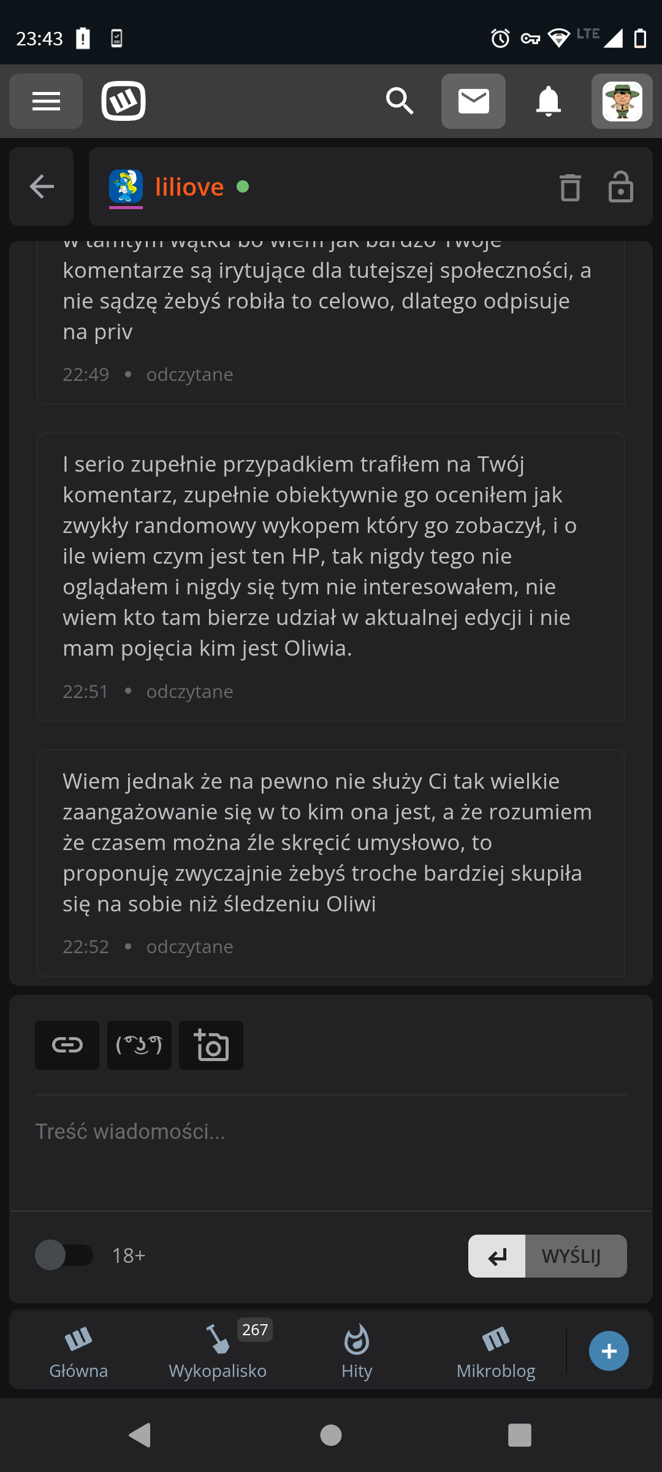Insert a link into the message
662x1472 pixels.
(x=67, y=1045)
